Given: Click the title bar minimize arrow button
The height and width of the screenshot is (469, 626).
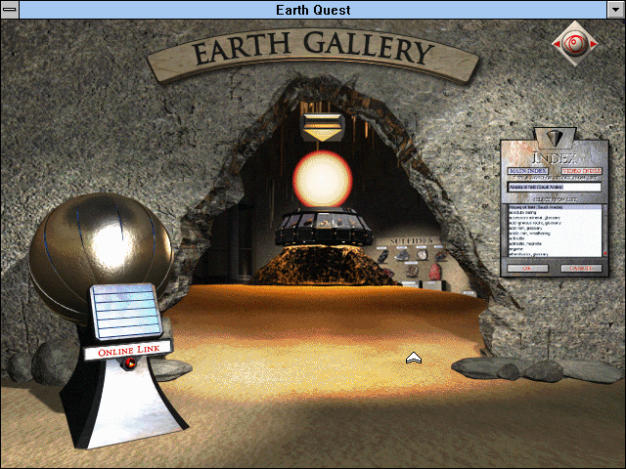Looking at the screenshot, I should [616, 10].
